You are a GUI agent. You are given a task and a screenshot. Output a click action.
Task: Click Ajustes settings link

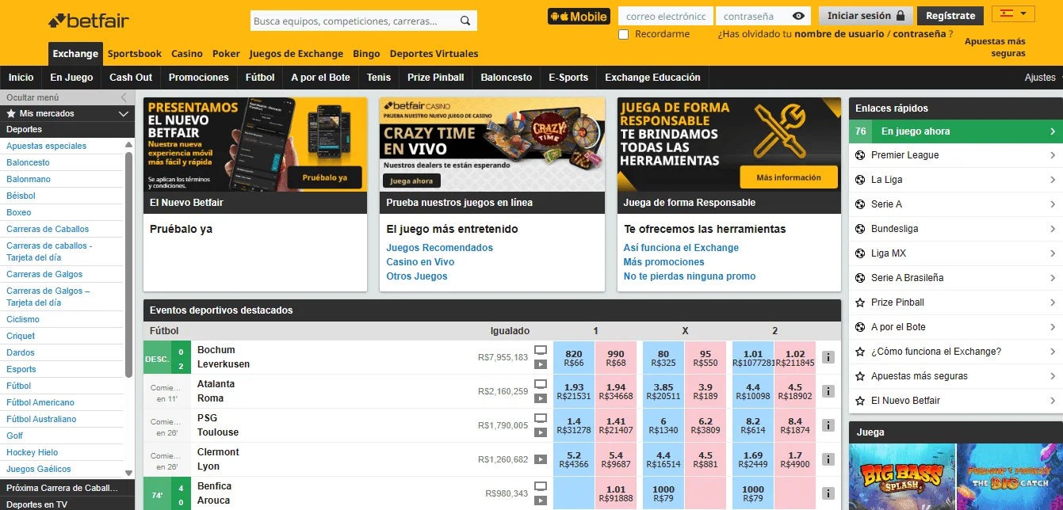click(x=1040, y=78)
